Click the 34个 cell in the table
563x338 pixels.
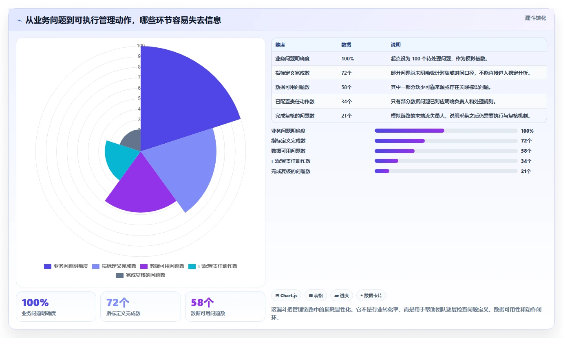pos(347,102)
